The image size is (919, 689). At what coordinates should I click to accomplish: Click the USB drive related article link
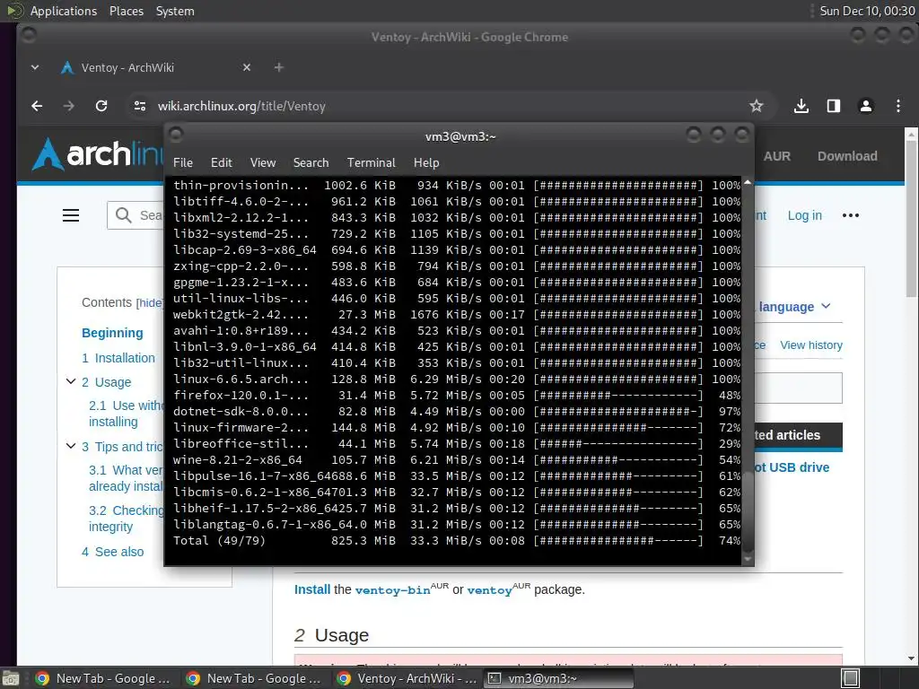792,467
